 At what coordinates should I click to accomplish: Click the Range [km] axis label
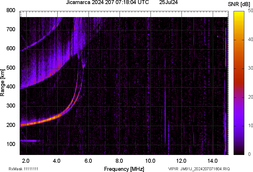3,84
